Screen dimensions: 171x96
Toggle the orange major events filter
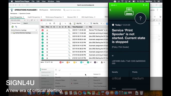[x=68, y=62]
